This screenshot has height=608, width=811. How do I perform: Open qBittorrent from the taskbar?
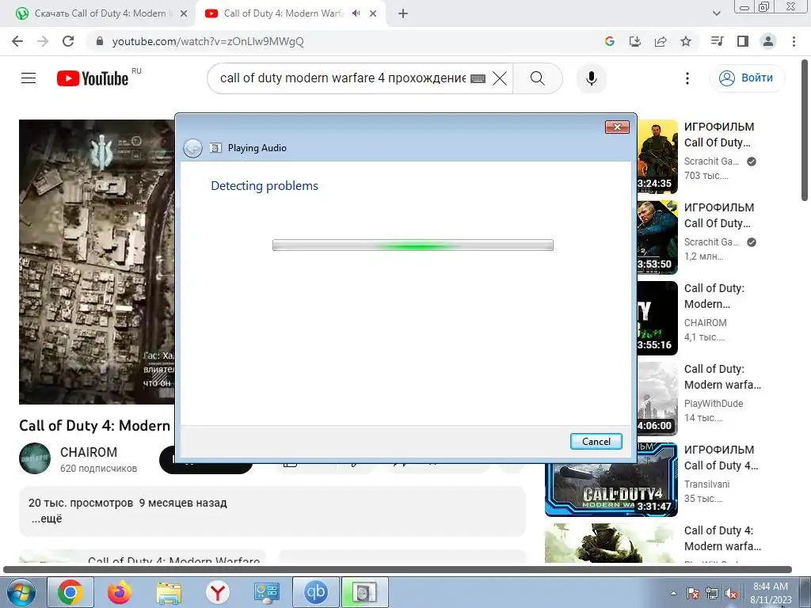pyautogui.click(x=315, y=592)
